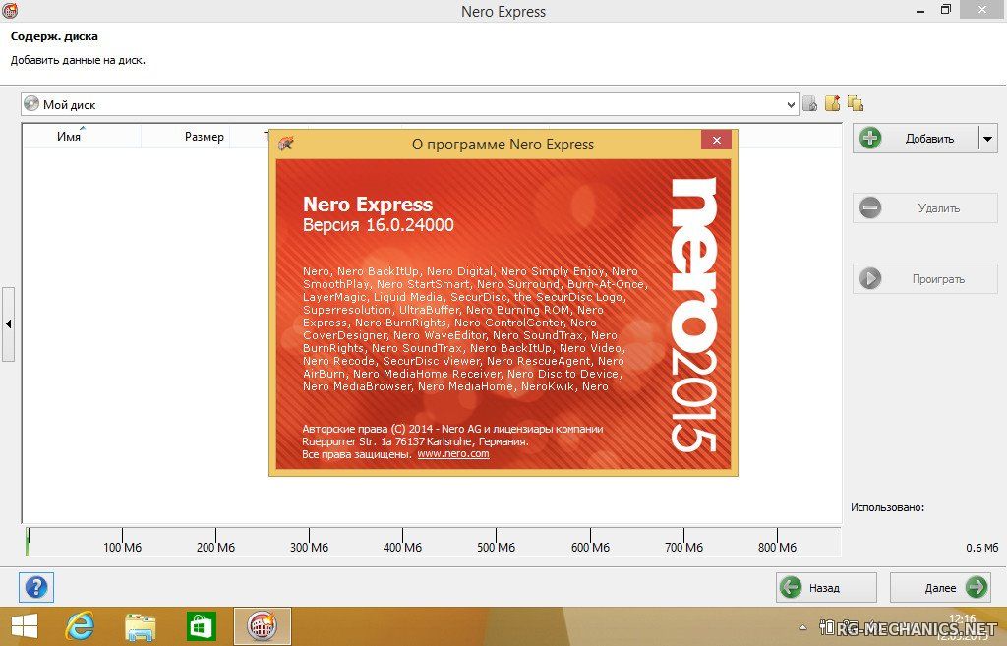The height and width of the screenshot is (646, 1007).
Task: Close the О программе Nero Express dialog
Action: [717, 140]
